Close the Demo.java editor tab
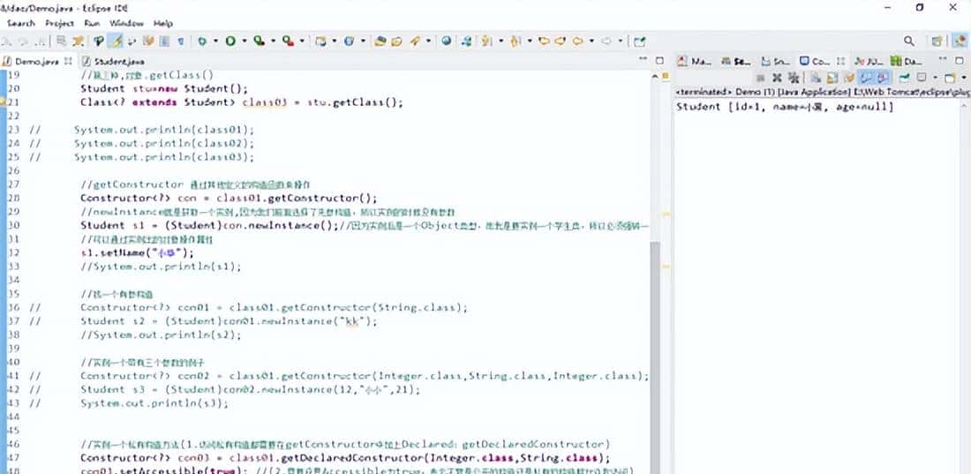The image size is (971, 474). (x=68, y=62)
